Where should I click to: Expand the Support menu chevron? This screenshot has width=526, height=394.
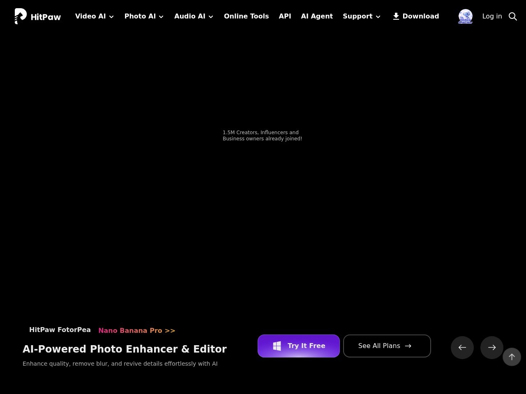tap(378, 17)
